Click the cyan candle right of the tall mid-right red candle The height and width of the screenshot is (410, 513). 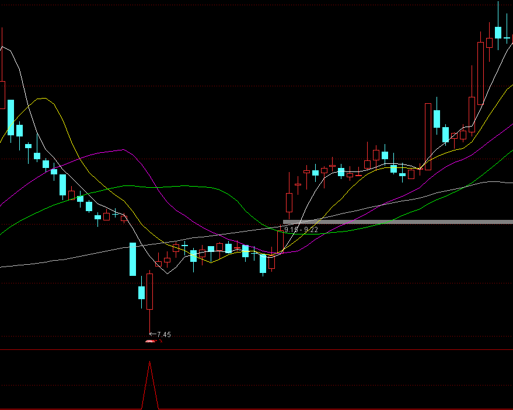[x=437, y=119]
